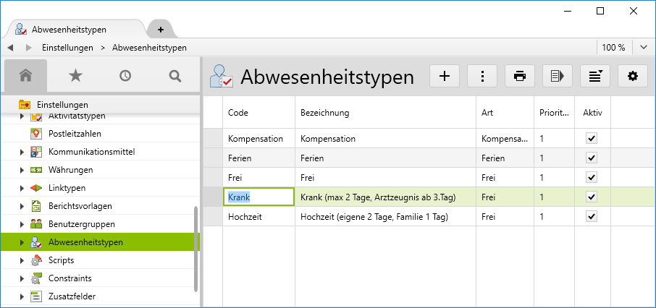This screenshot has height=308, width=656.
Task: Click the sidebar vertical scrollbar
Action: 196,246
